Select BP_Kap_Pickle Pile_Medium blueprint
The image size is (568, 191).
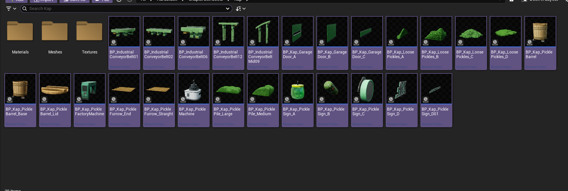tap(263, 100)
